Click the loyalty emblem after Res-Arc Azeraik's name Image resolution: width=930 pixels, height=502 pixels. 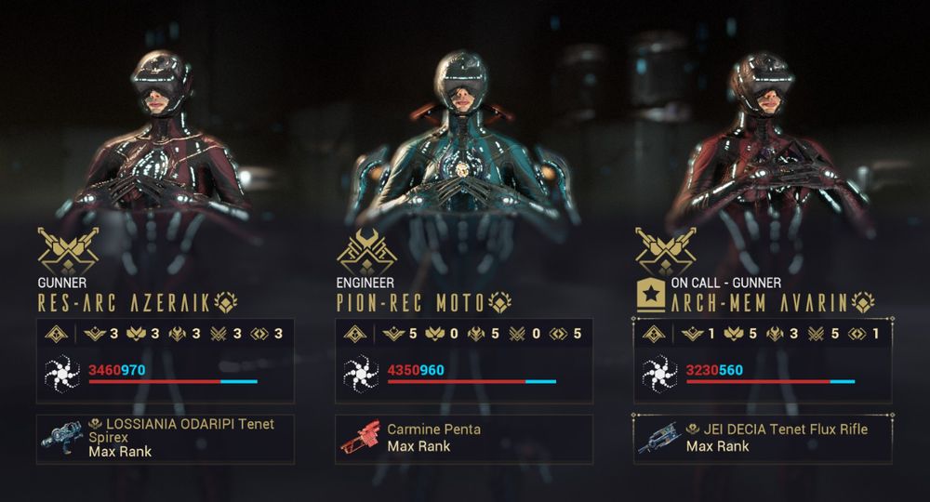[225, 303]
